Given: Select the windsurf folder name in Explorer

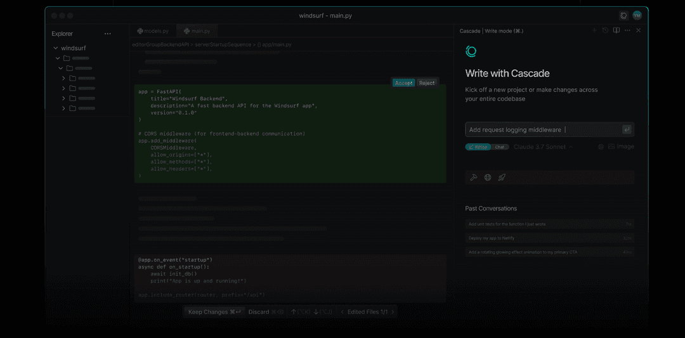Looking at the screenshot, I should 74,48.
